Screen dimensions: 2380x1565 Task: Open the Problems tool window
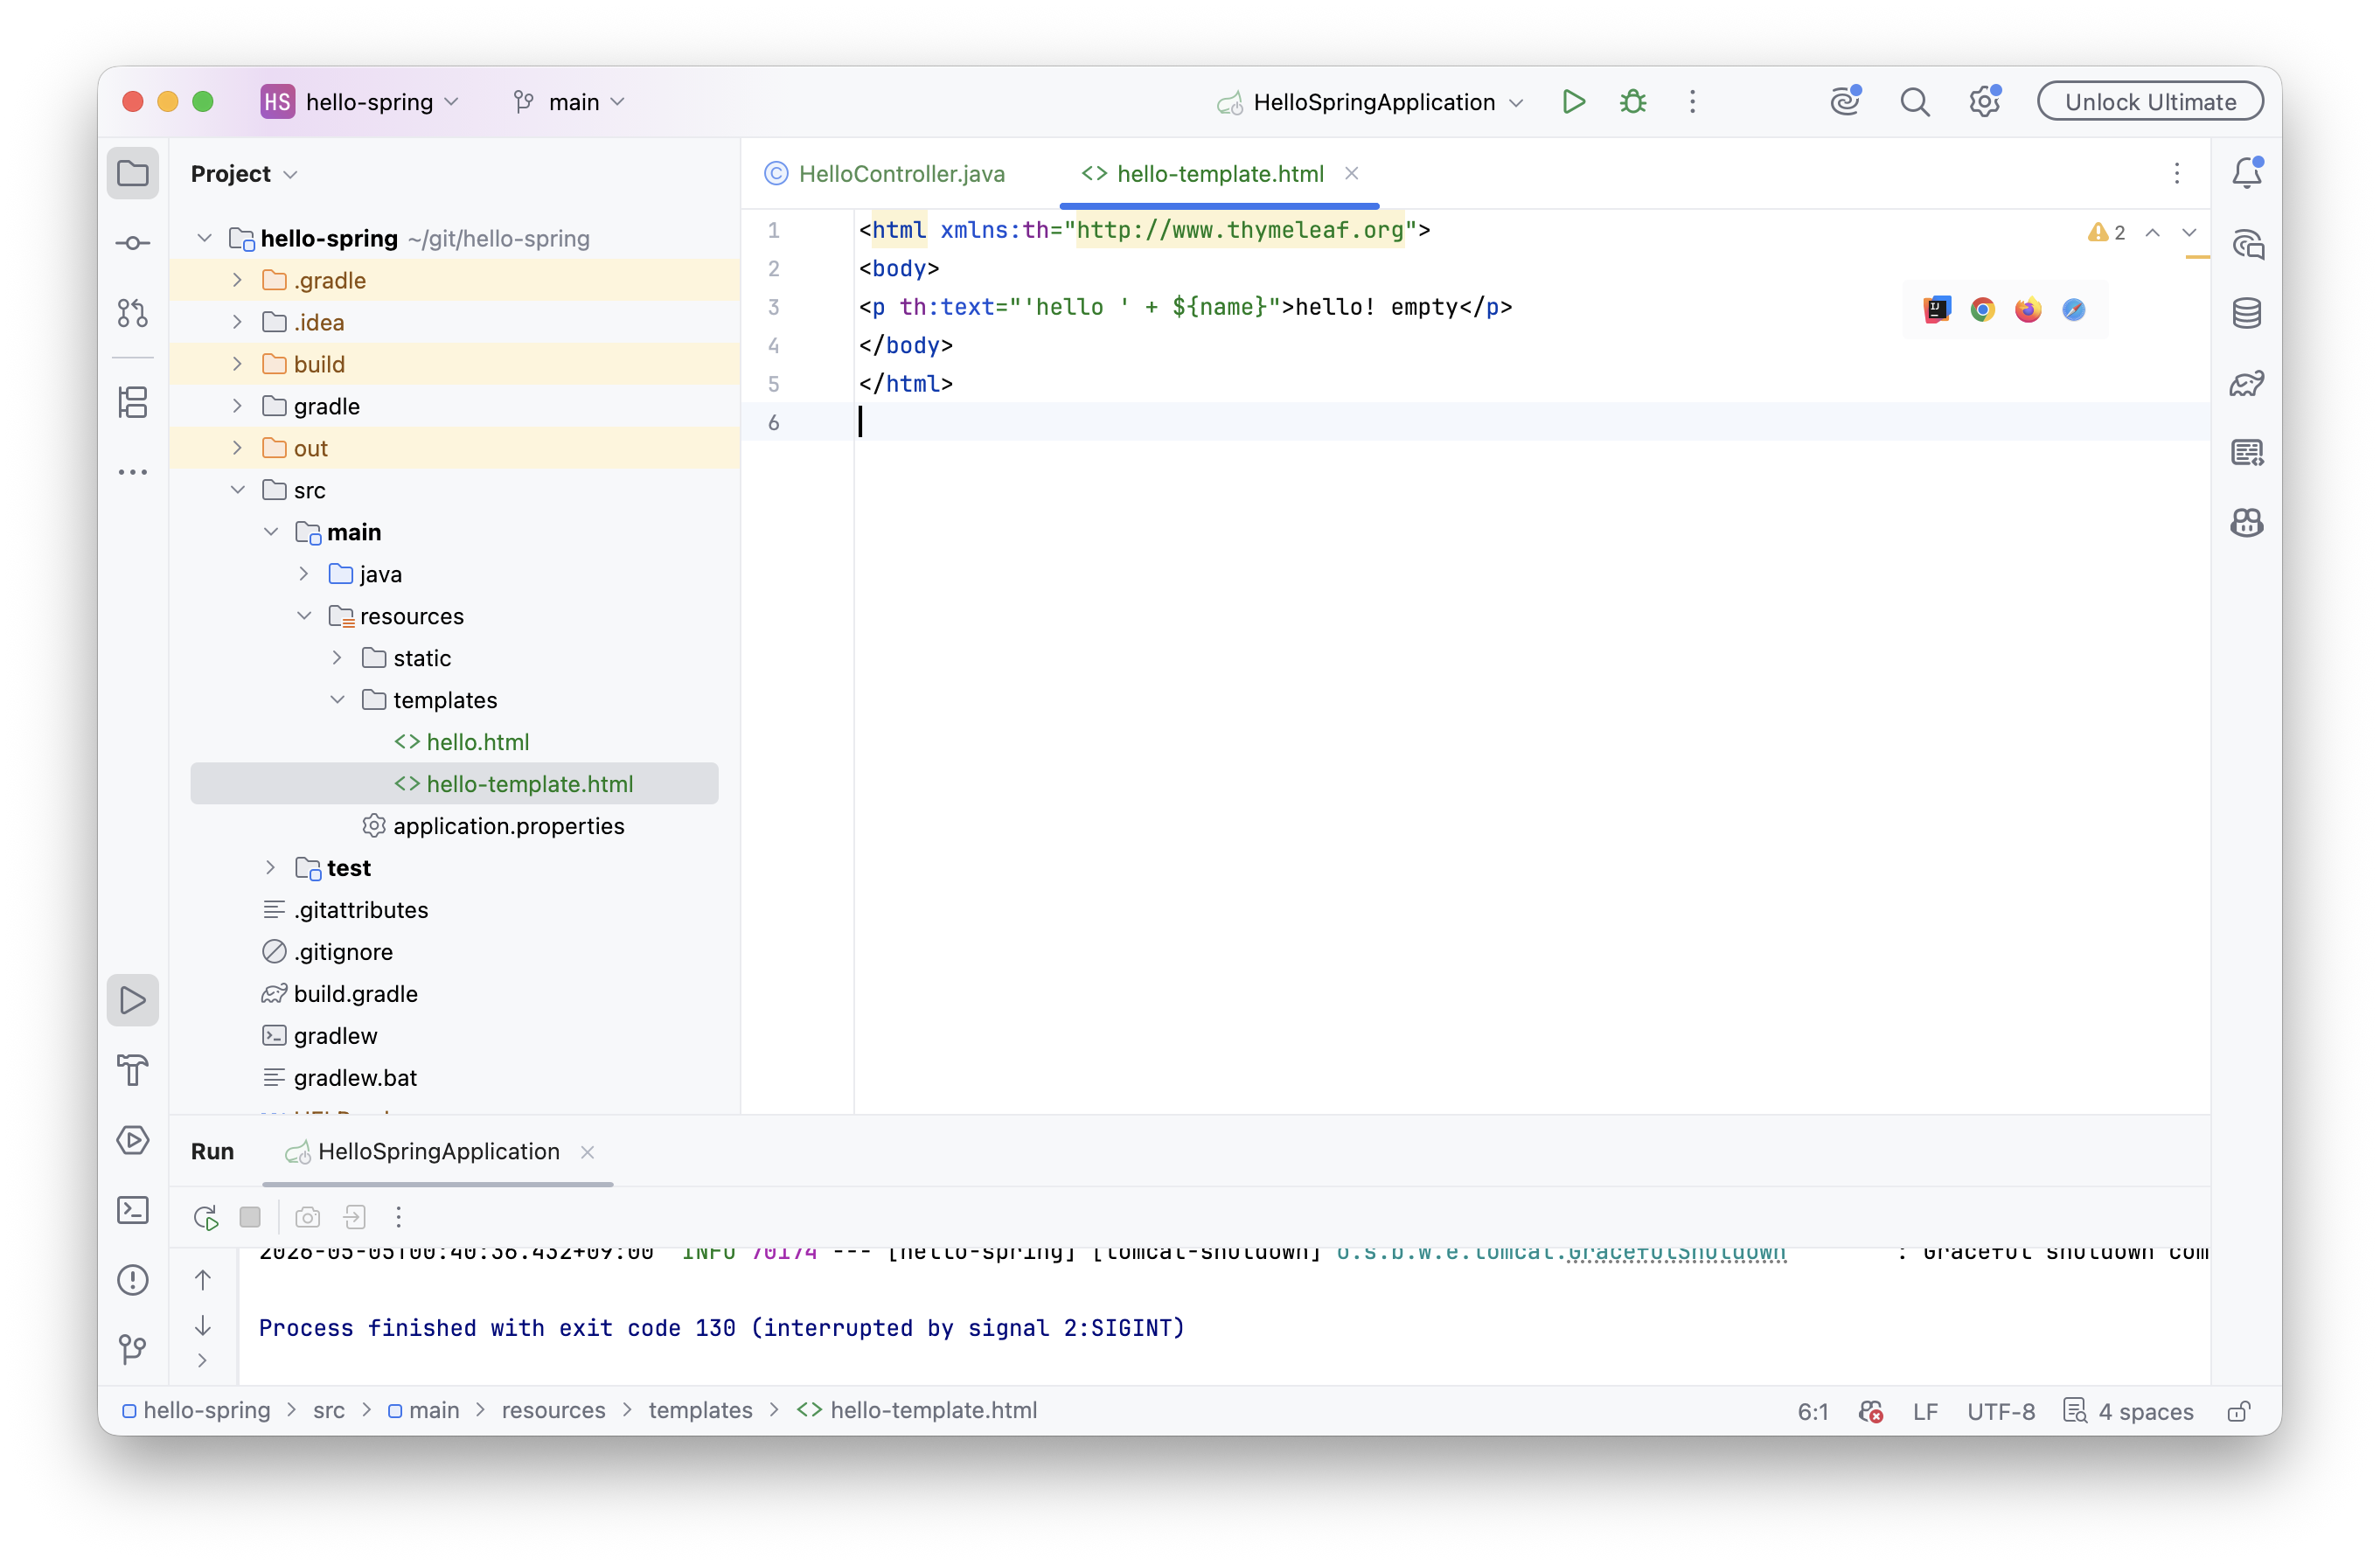point(132,1280)
